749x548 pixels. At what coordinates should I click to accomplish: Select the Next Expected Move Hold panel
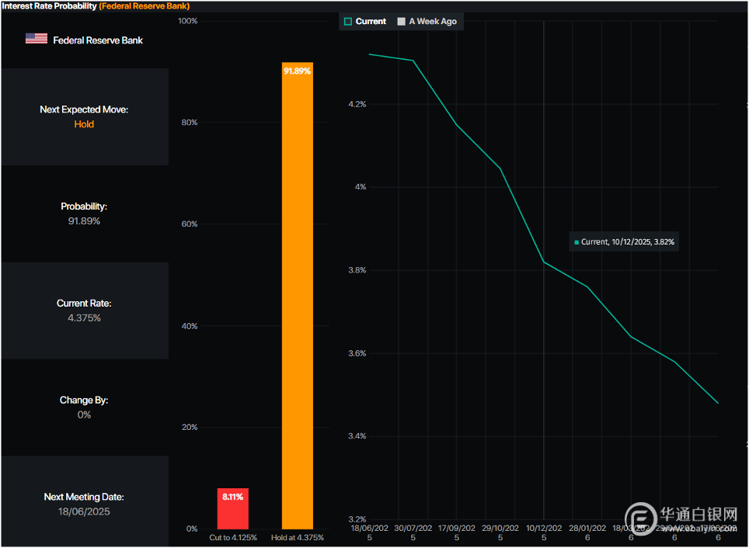click(84, 116)
